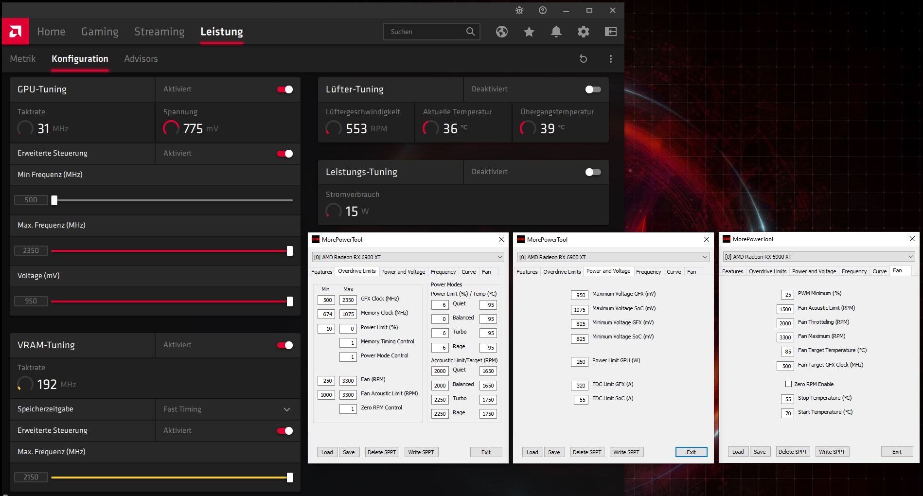Screen dimensions: 923x496
Task: Open the web browser globe icon
Action: point(502,32)
